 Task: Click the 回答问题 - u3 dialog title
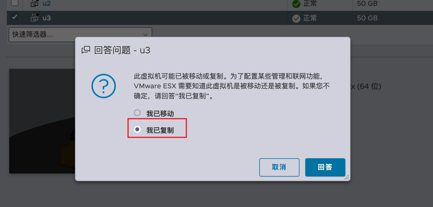click(122, 50)
